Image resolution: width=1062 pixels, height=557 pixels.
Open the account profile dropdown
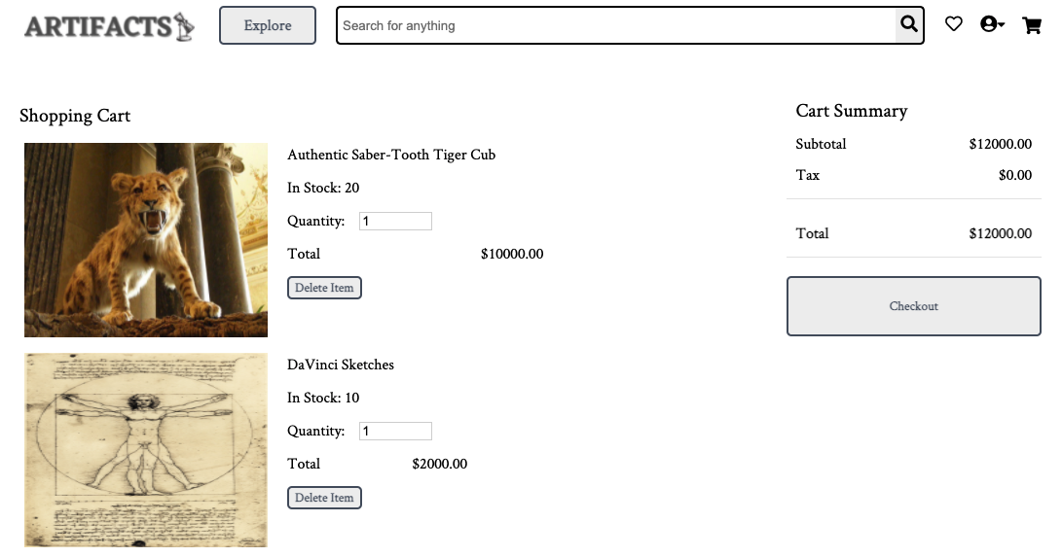992,24
